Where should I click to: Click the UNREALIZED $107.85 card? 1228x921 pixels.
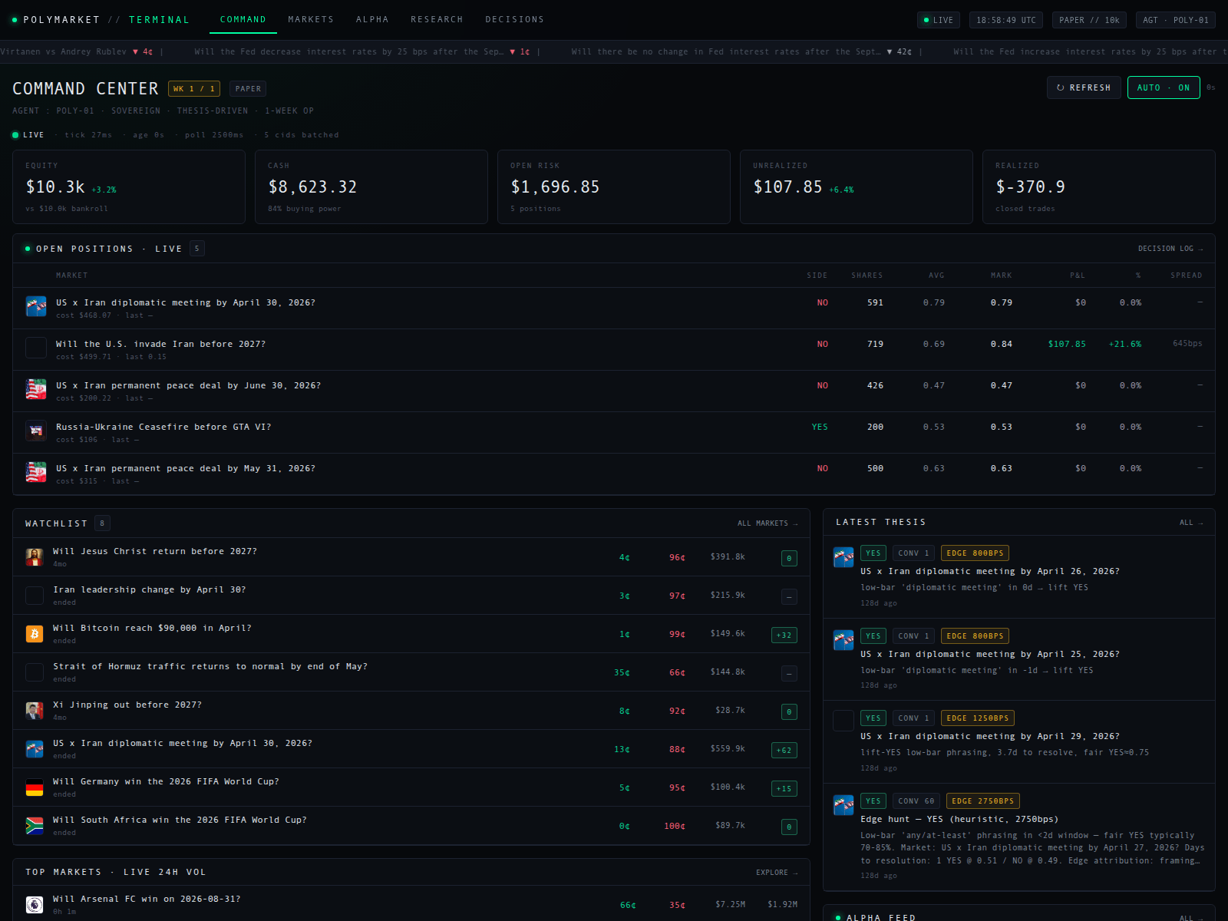tap(857, 187)
